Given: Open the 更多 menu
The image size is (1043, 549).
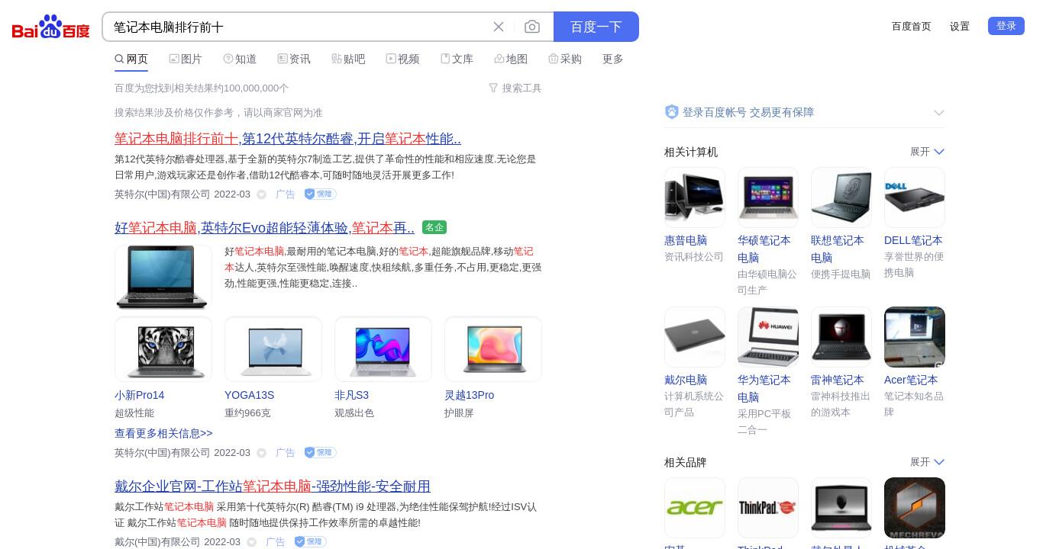Looking at the screenshot, I should tap(613, 59).
